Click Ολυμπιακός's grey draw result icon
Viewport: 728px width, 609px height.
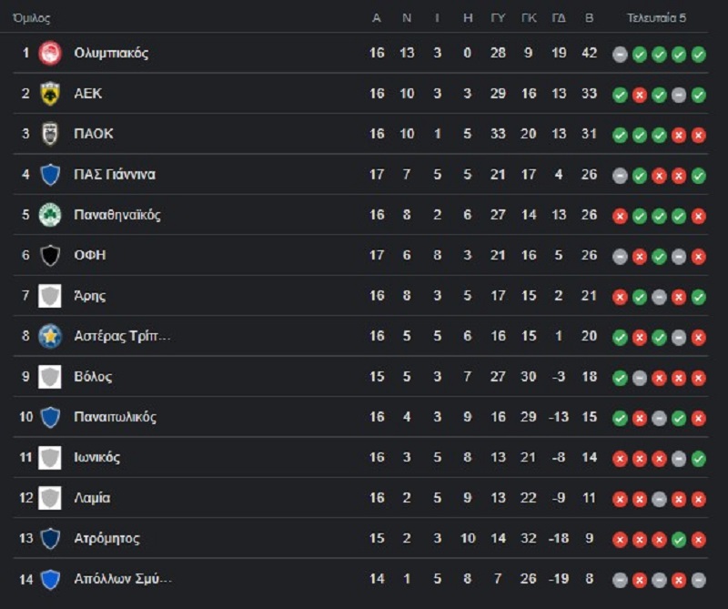pyautogui.click(x=620, y=55)
